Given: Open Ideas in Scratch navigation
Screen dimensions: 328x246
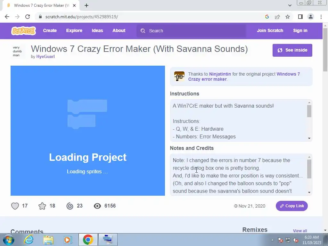Looking at the screenshot, I should [x=97, y=30].
